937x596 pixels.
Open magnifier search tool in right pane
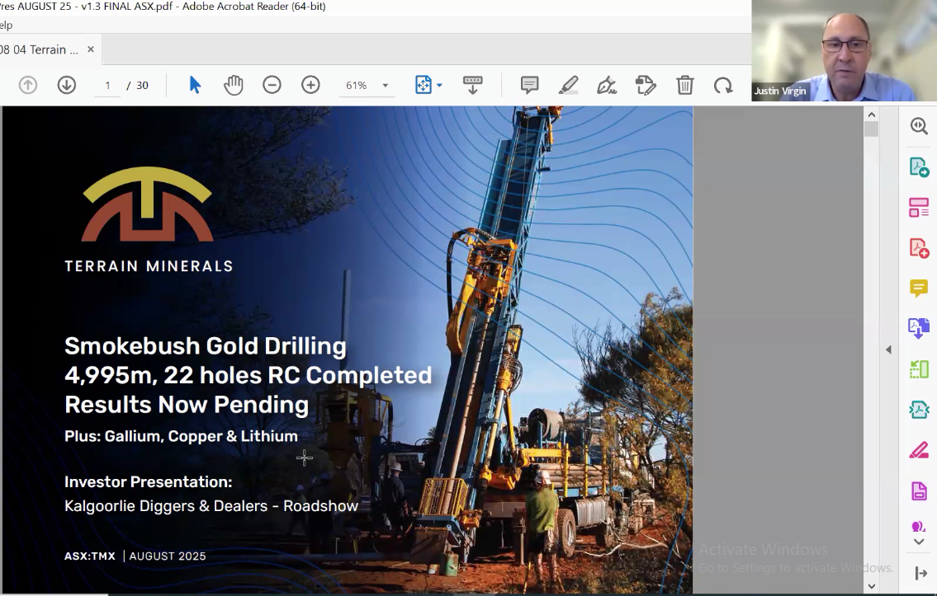coord(919,126)
